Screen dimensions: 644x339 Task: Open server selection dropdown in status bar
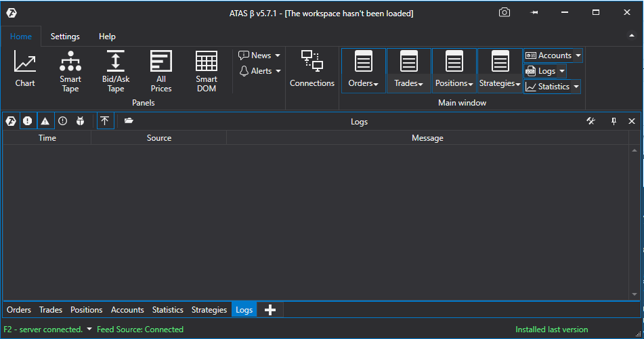coord(89,329)
